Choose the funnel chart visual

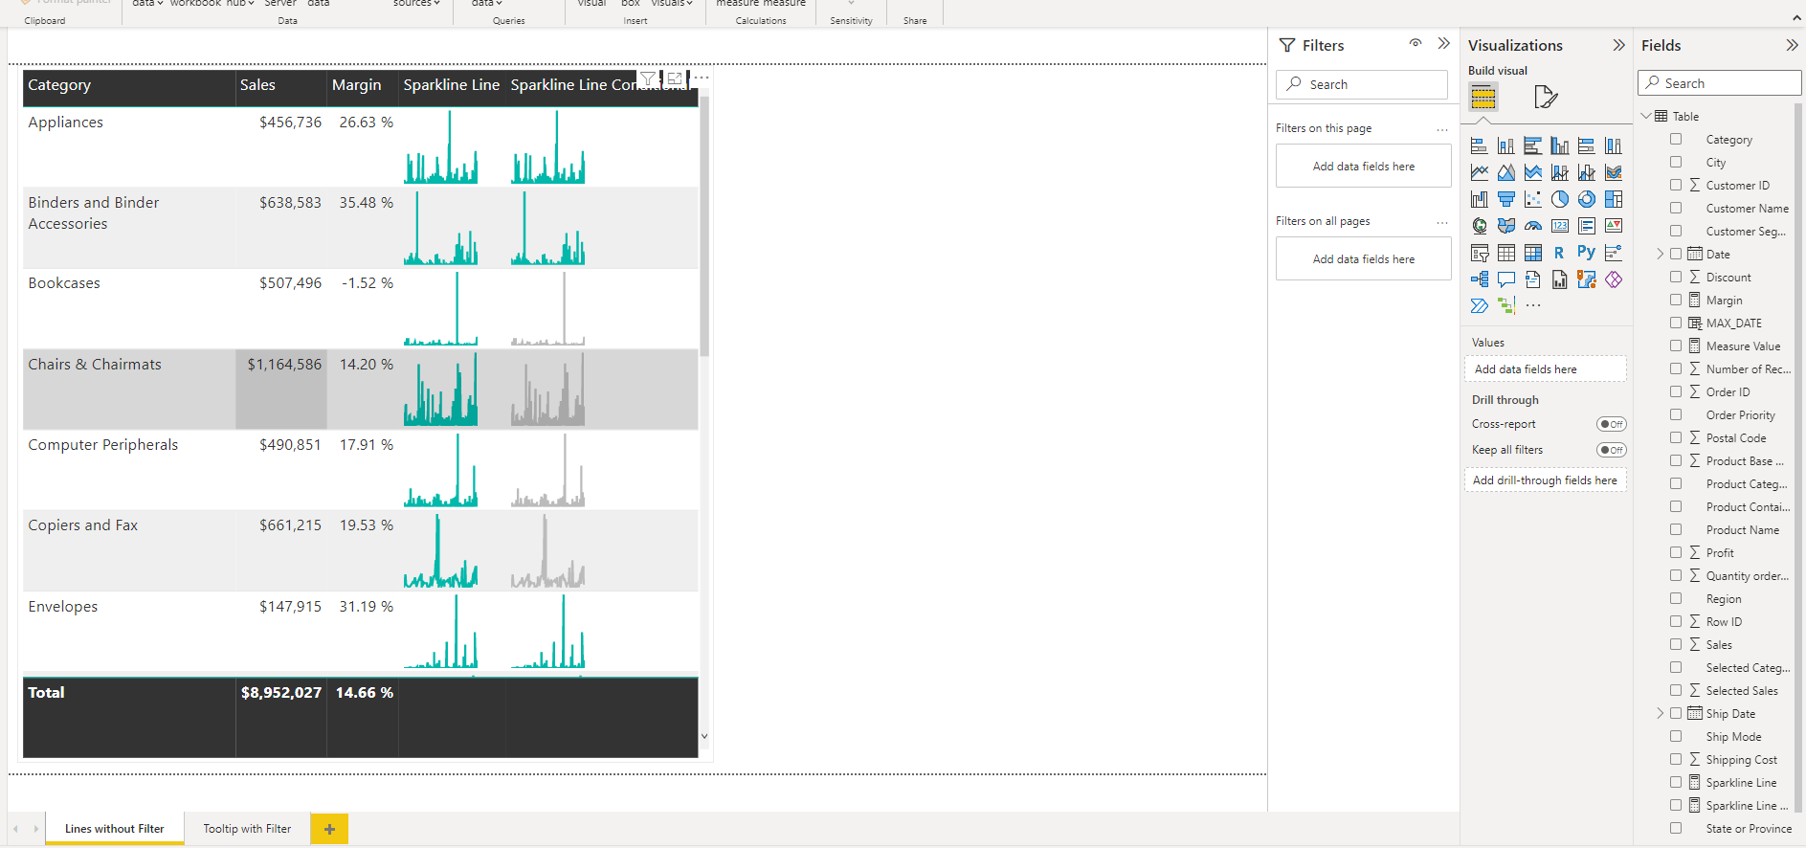tap(1506, 199)
